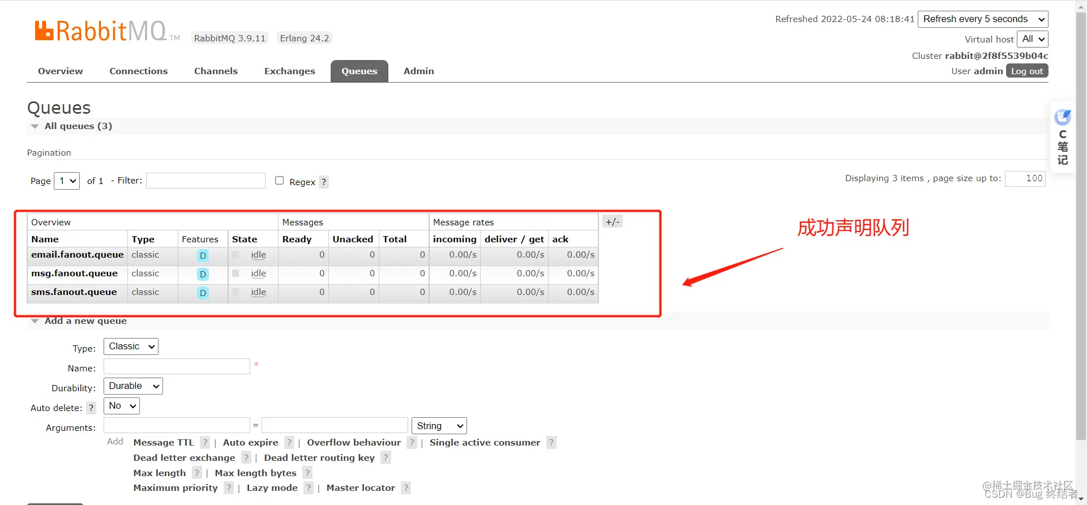Click the Auto expire argument link
This screenshot has height=505, width=1087.
(x=250, y=443)
